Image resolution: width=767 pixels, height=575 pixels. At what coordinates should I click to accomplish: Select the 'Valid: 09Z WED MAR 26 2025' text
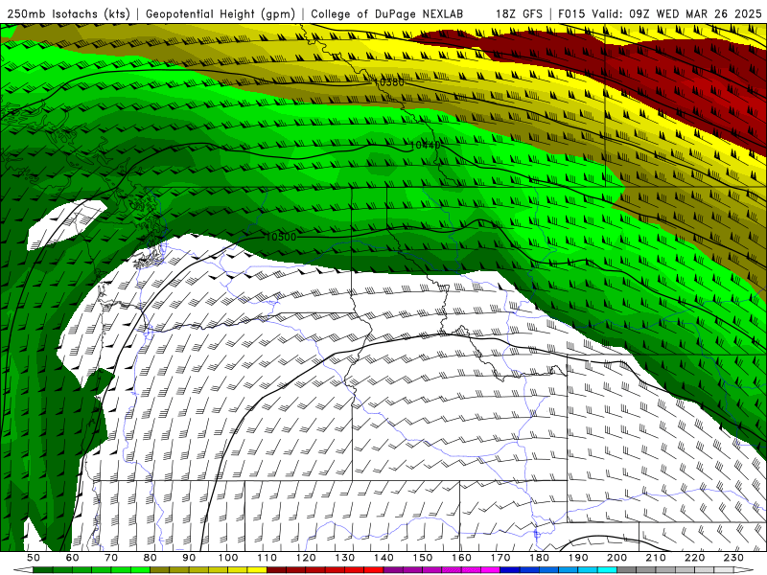click(x=677, y=14)
